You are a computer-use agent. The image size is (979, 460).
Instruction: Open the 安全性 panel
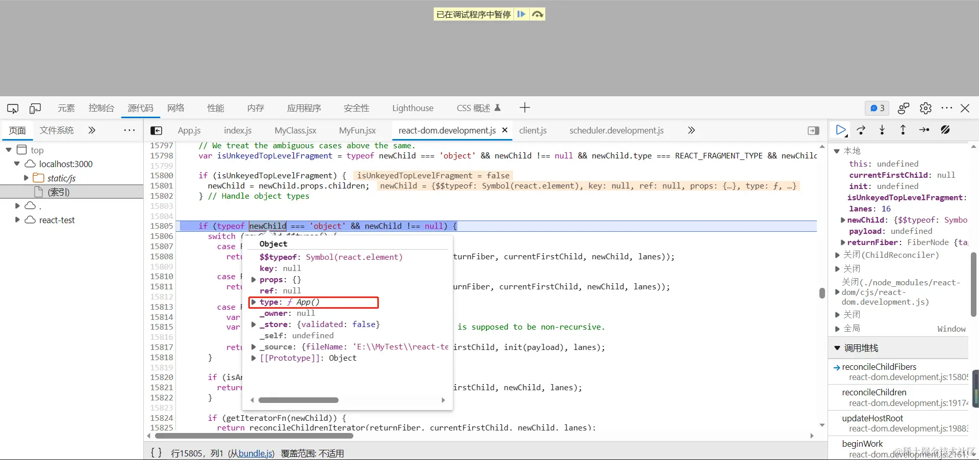click(356, 108)
